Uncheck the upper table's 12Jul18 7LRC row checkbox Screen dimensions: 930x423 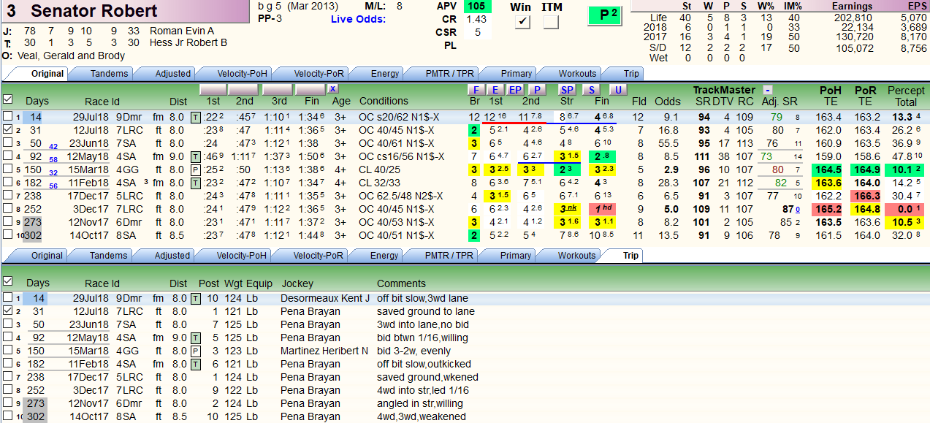(7, 130)
